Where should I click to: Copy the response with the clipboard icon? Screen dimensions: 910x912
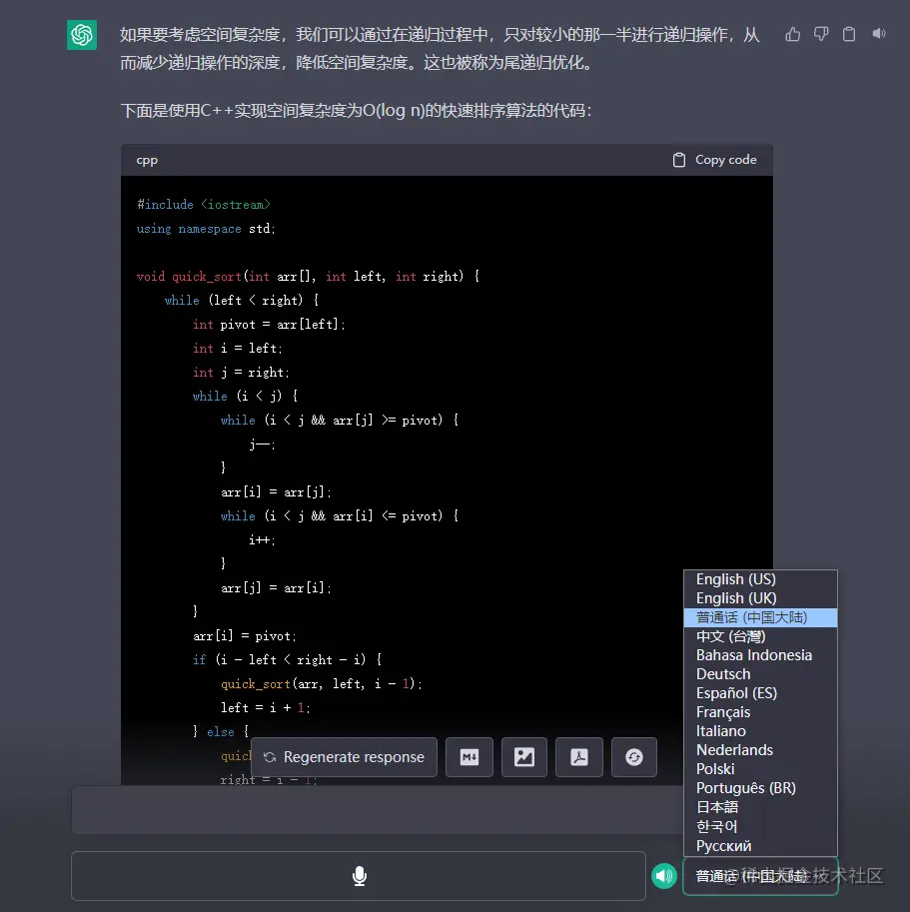849,34
